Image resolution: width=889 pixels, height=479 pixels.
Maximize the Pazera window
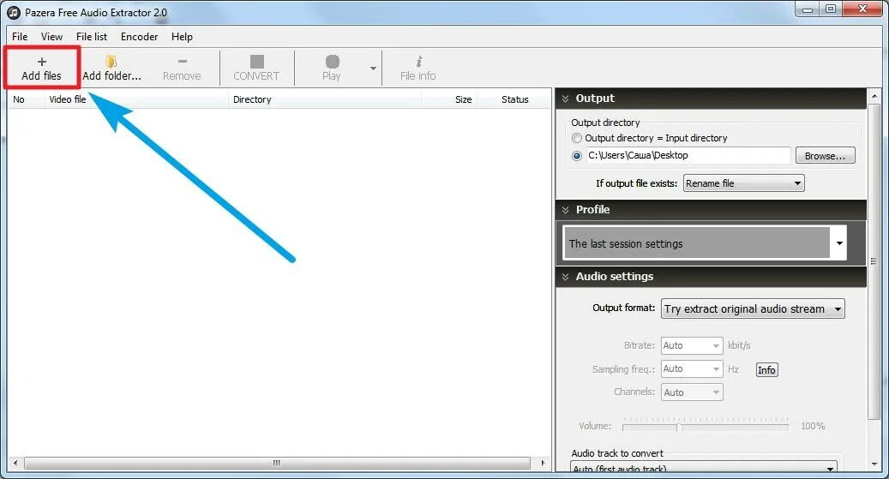(831, 9)
